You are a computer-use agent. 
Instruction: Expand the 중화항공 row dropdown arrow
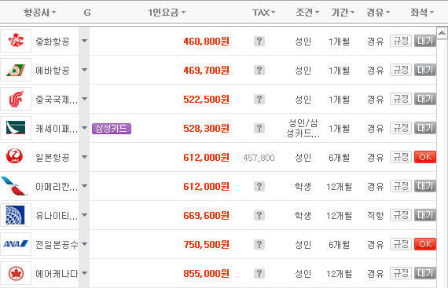pos(84,41)
